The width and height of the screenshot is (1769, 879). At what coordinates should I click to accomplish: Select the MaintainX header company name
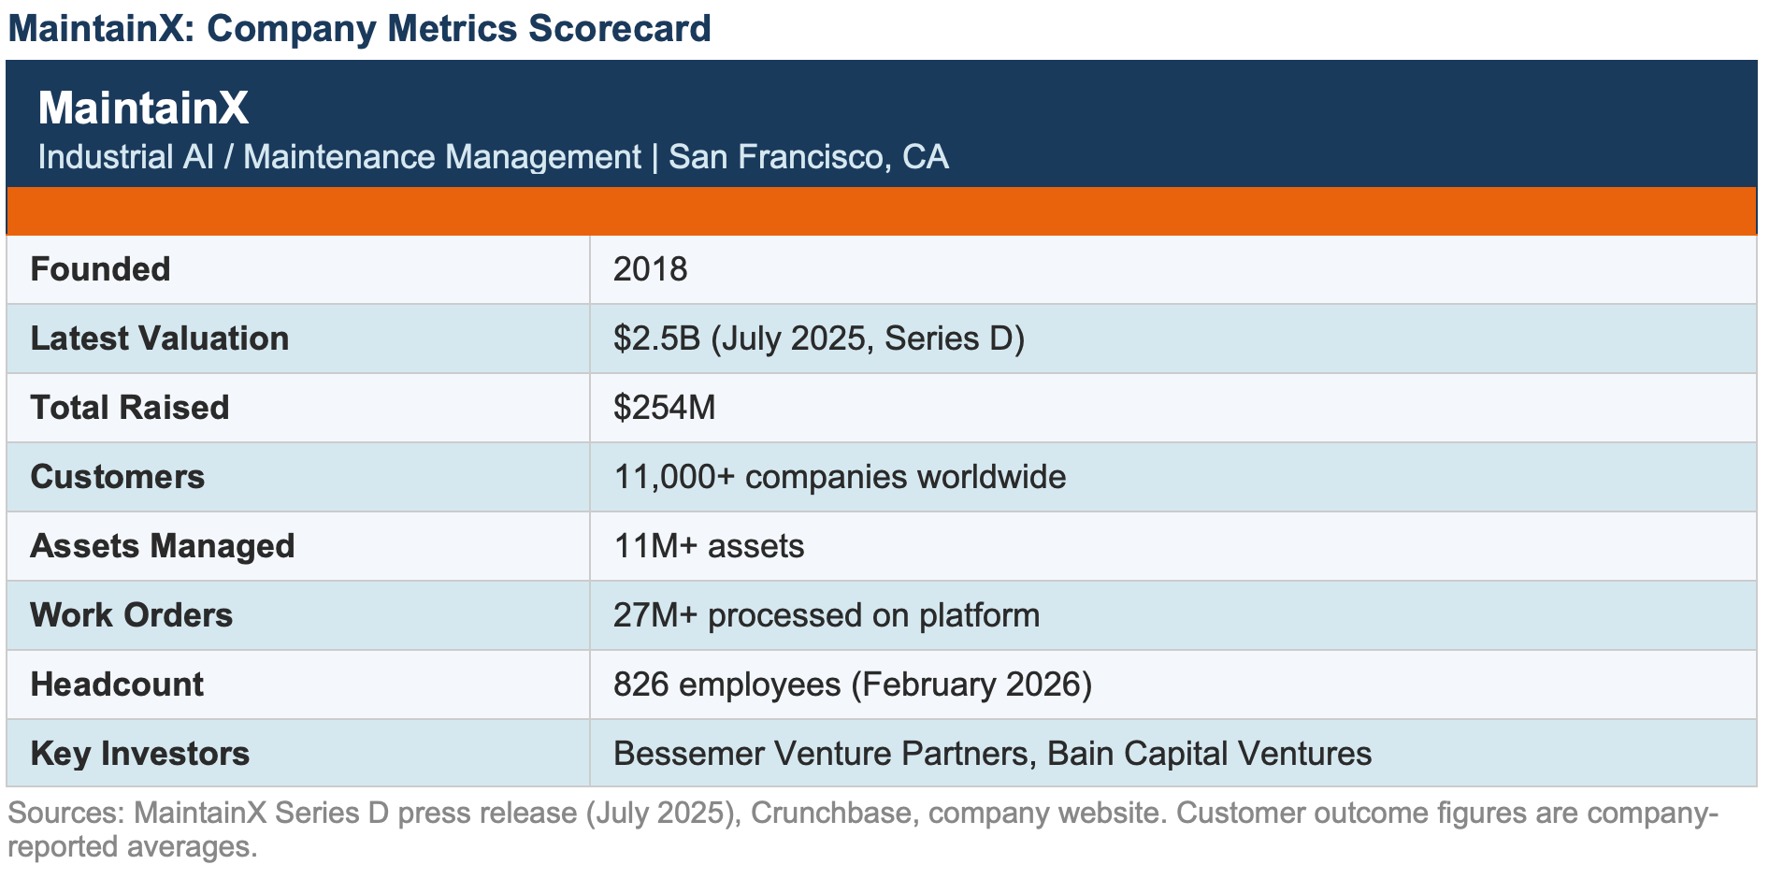143,108
